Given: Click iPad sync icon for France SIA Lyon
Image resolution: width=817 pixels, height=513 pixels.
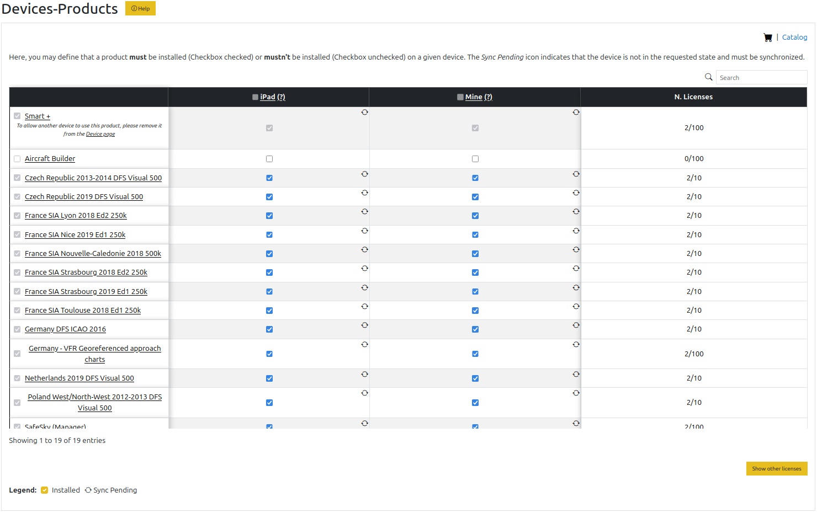Looking at the screenshot, I should coord(365,211).
